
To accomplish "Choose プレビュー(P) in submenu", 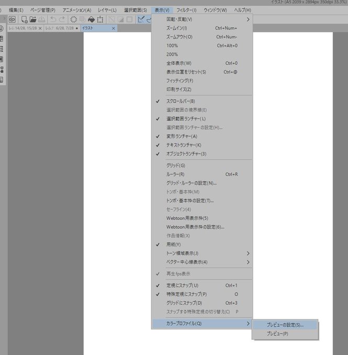I will click(285, 334).
